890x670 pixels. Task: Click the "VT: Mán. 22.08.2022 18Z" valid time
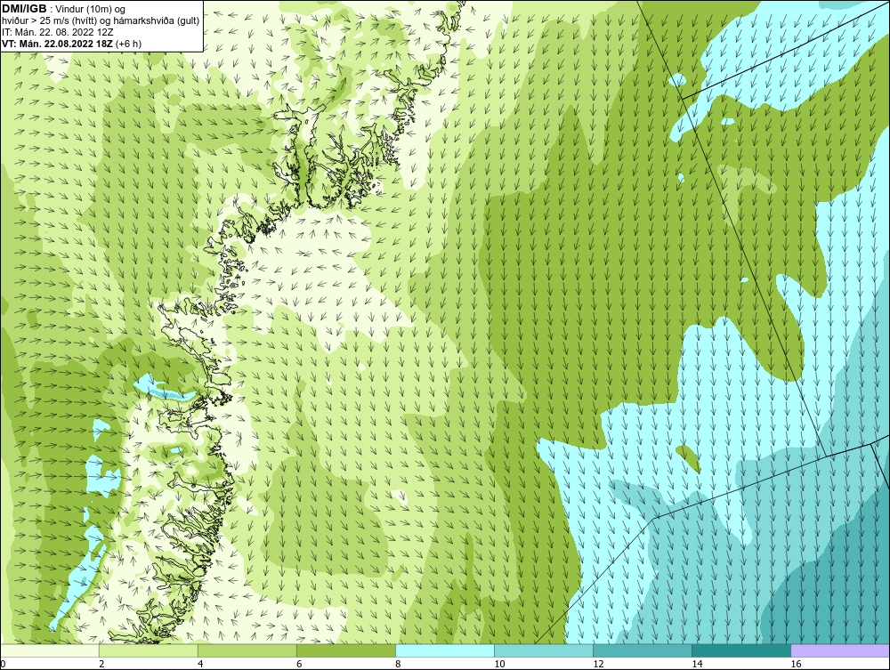click(x=59, y=44)
